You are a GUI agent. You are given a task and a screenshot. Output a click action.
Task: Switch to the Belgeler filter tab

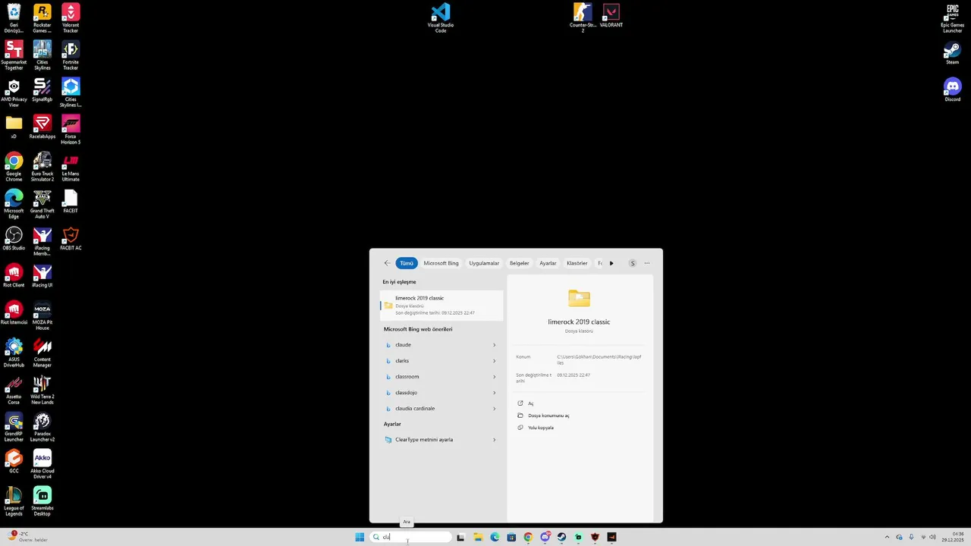tap(520, 263)
